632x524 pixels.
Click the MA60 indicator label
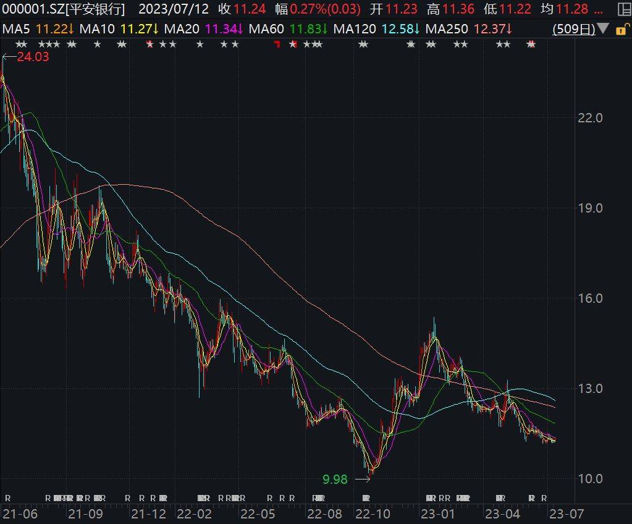[269, 29]
